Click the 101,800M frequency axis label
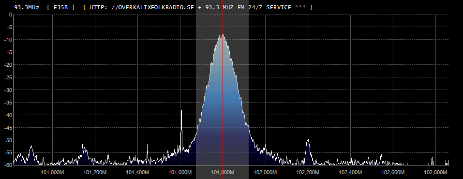The image size is (463, 179). click(223, 172)
